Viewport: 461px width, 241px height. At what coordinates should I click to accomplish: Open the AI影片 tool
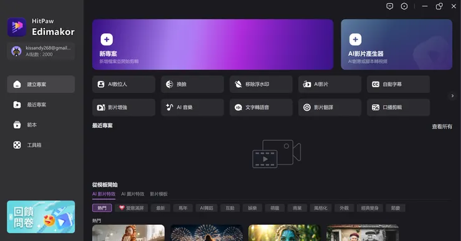coord(330,84)
